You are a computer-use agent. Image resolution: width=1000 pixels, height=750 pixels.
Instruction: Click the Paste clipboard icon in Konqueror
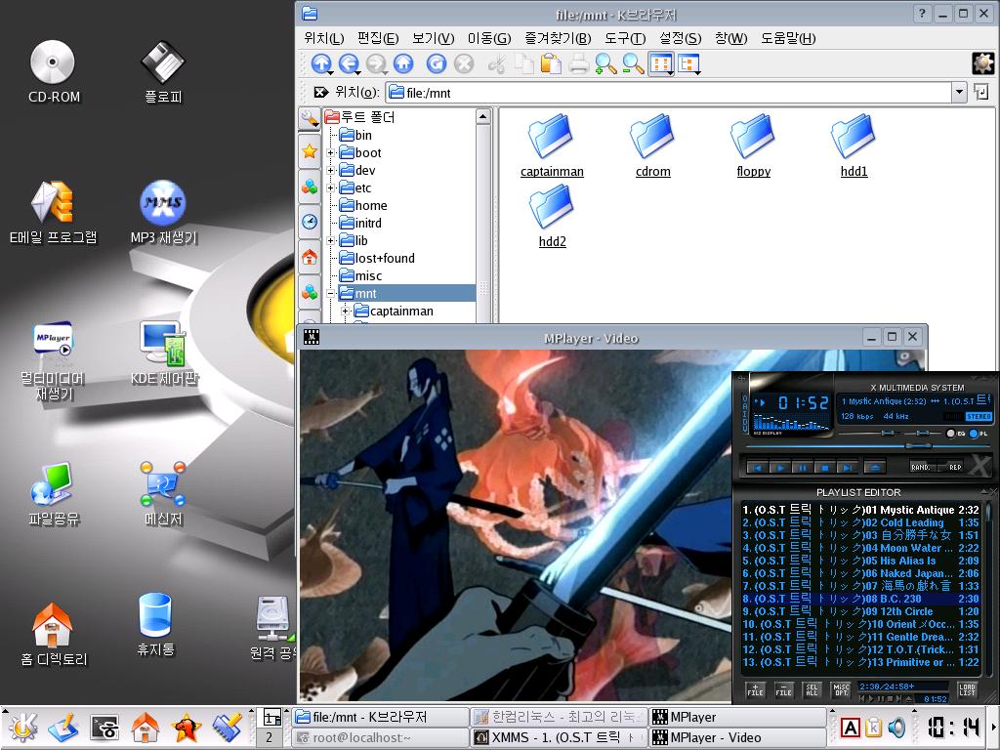click(x=551, y=63)
